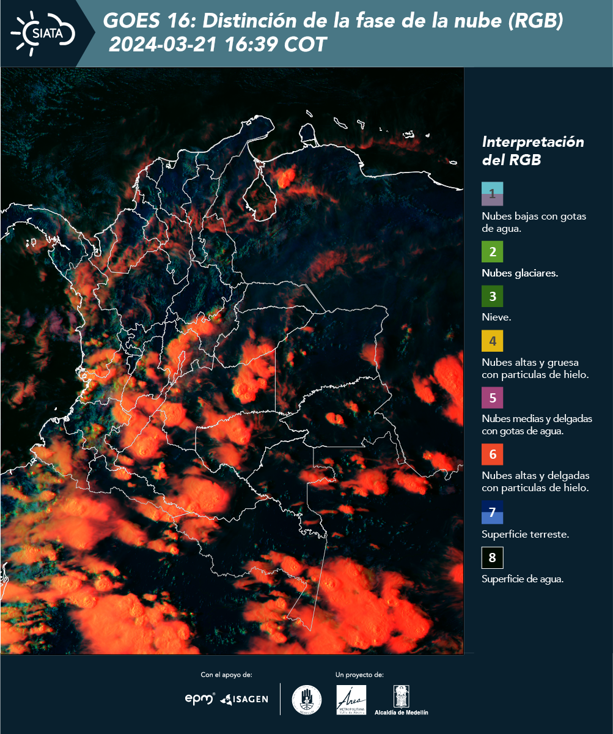Click the label 'Superficie de agua.'
Image resolution: width=613 pixels, height=734 pixels.
pyautogui.click(x=523, y=579)
